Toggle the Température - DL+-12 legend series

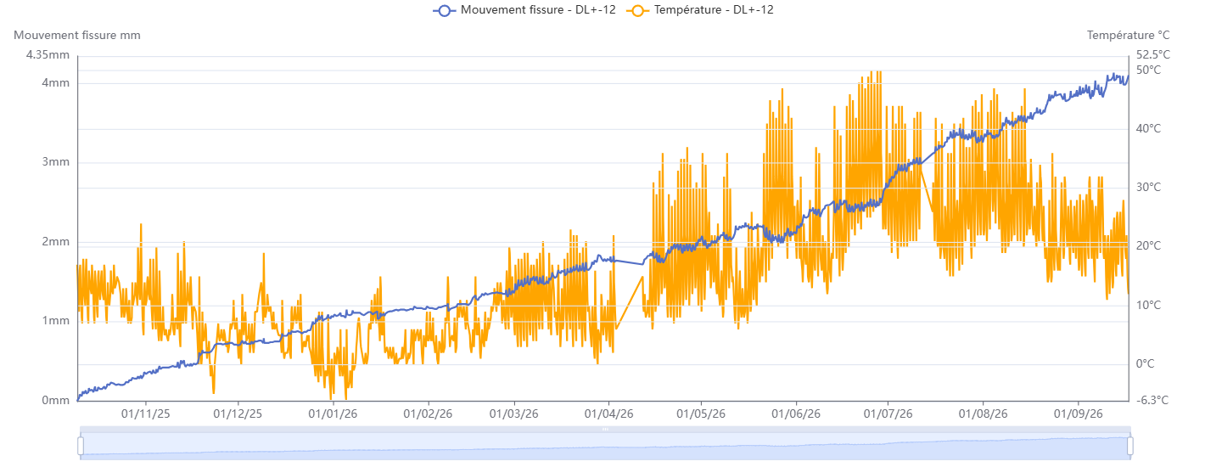pos(699,10)
